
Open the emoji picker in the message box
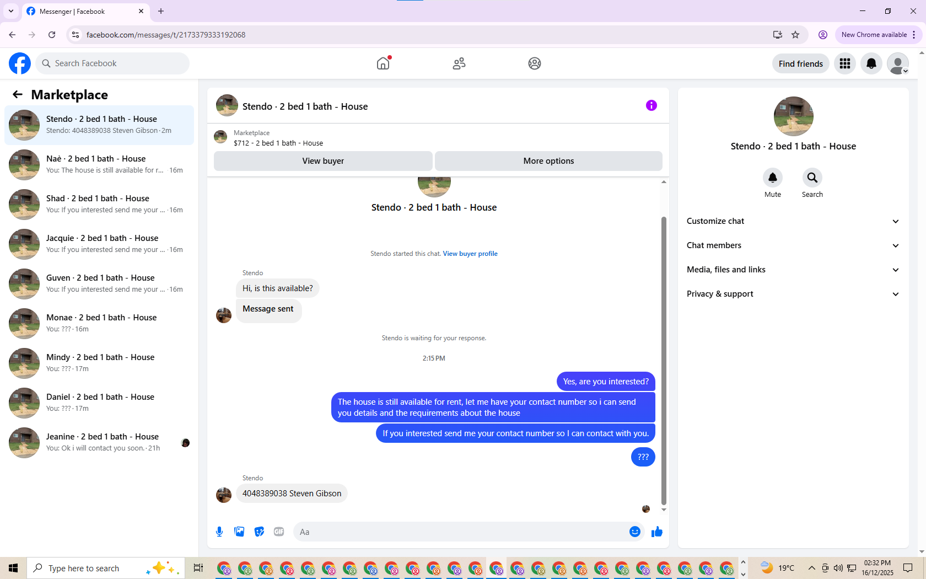tap(635, 532)
